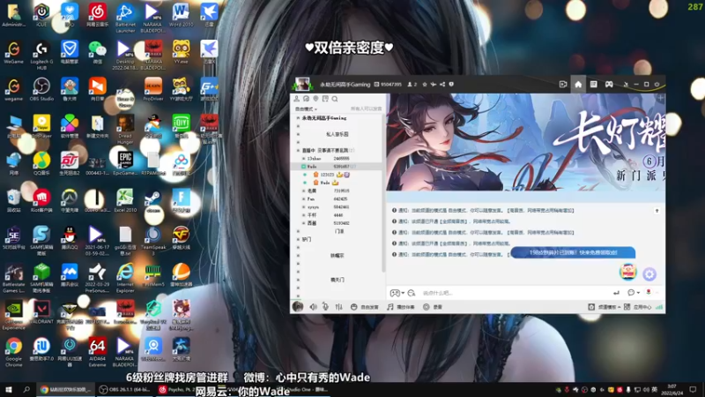Open AIDA64 Extreme desktop icon
The image size is (705, 397).
(97, 352)
